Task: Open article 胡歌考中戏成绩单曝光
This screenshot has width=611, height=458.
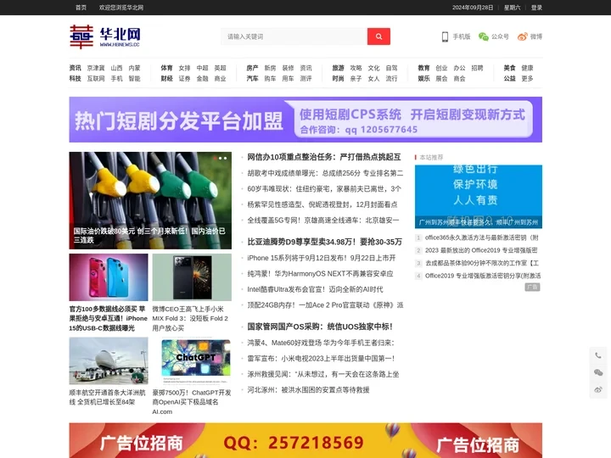Action: pos(325,173)
